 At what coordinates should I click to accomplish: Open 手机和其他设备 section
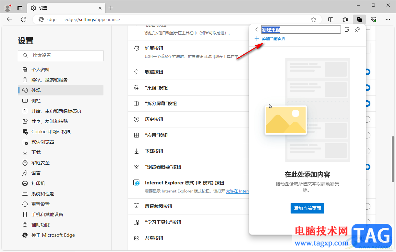[61, 214]
